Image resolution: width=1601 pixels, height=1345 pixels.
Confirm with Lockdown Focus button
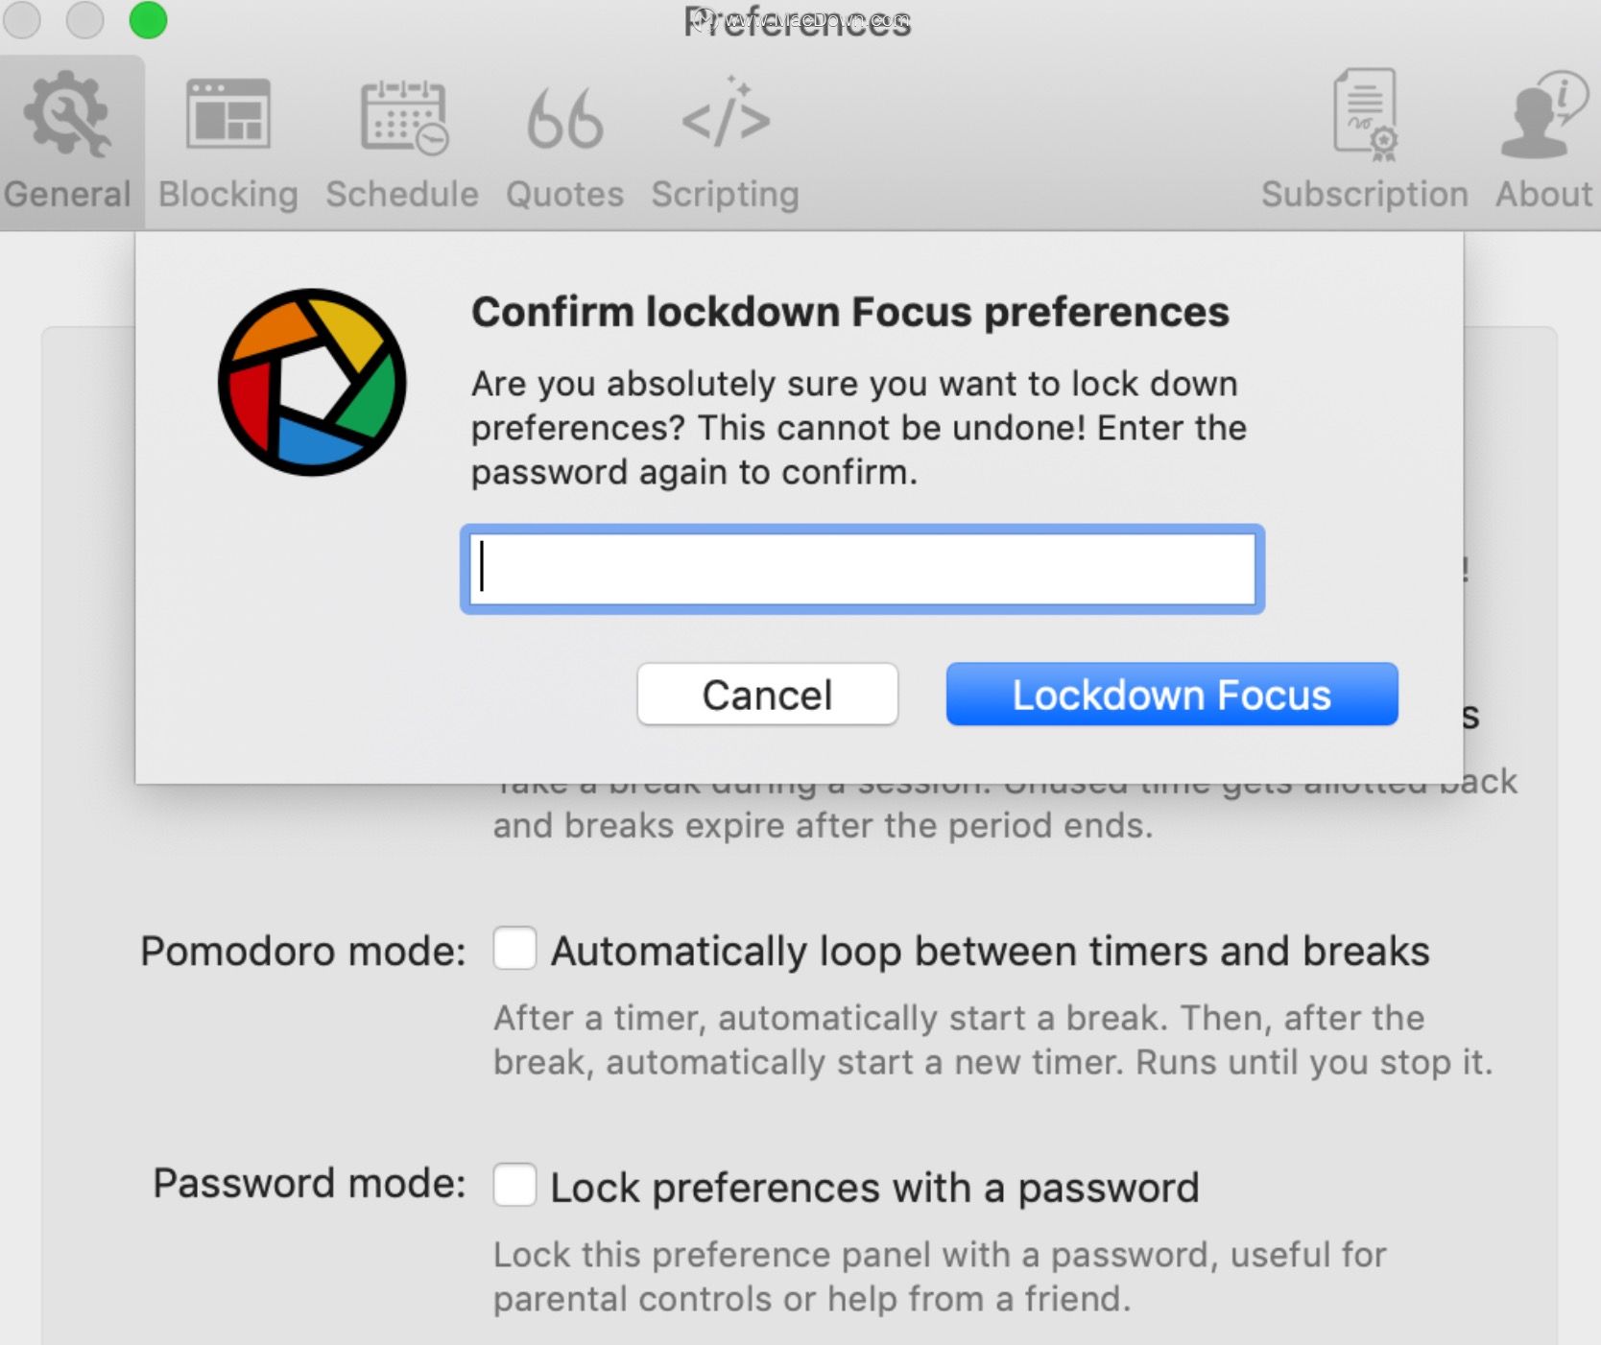[x=1172, y=695]
